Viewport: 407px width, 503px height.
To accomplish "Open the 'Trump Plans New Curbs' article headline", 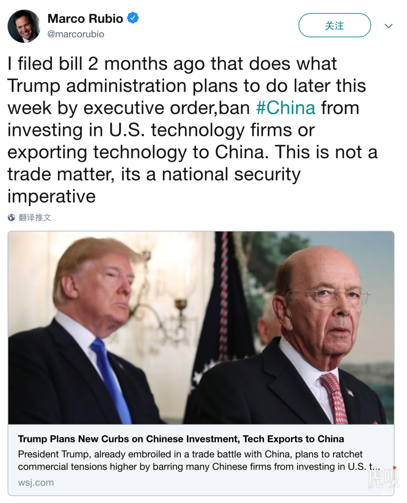I will 181,439.
